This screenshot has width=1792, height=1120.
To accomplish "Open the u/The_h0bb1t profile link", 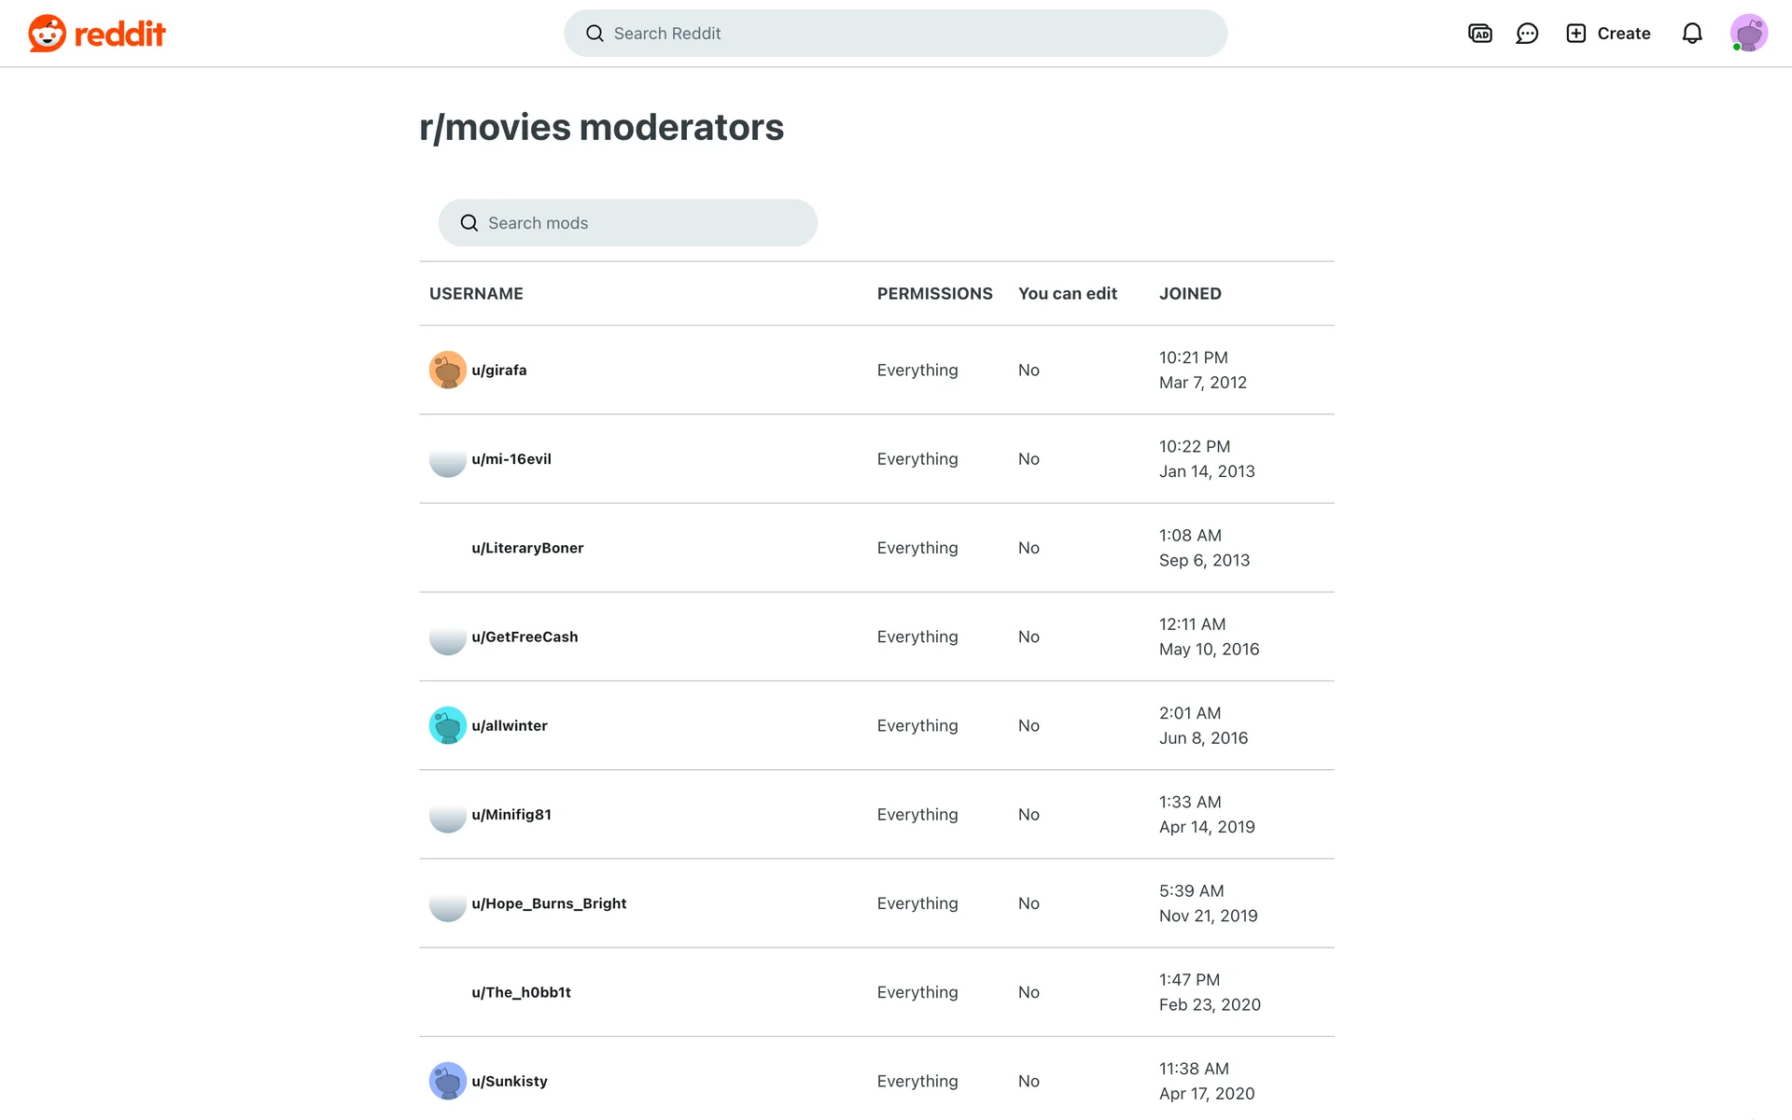I will [x=521, y=992].
